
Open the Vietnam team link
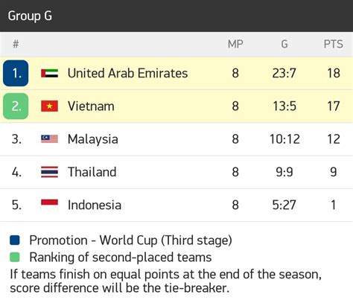pyautogui.click(x=91, y=106)
